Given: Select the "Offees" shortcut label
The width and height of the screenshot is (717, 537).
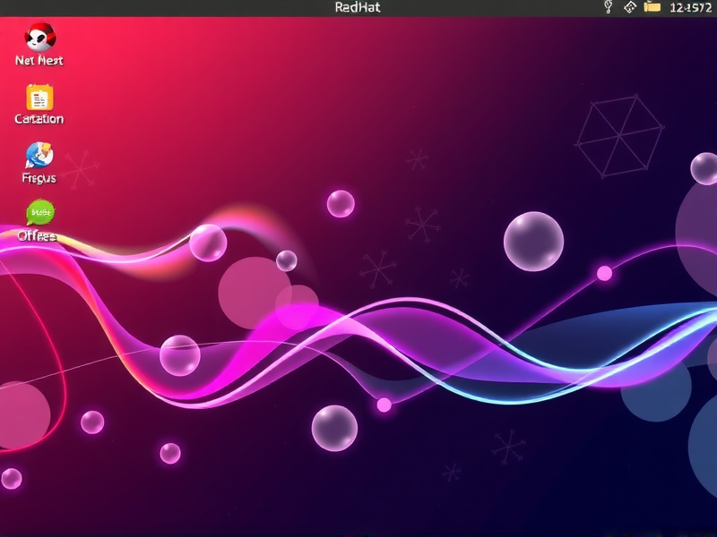Looking at the screenshot, I should click(x=37, y=236).
